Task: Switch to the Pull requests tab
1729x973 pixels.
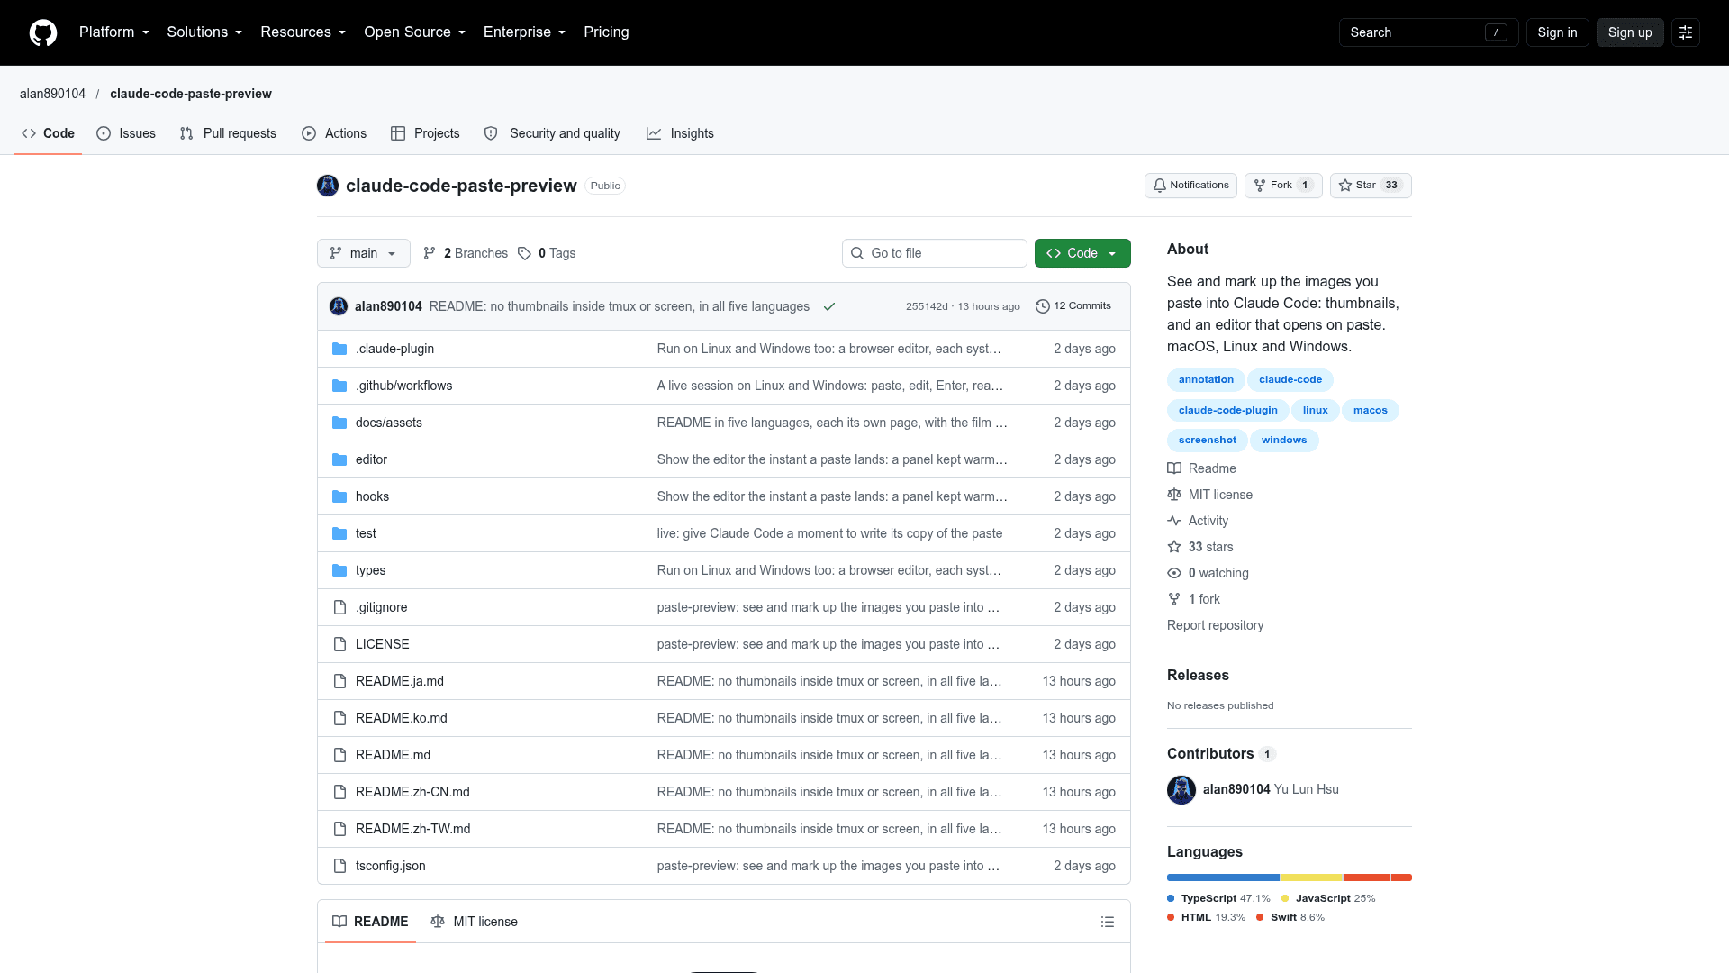Action: click(x=228, y=133)
